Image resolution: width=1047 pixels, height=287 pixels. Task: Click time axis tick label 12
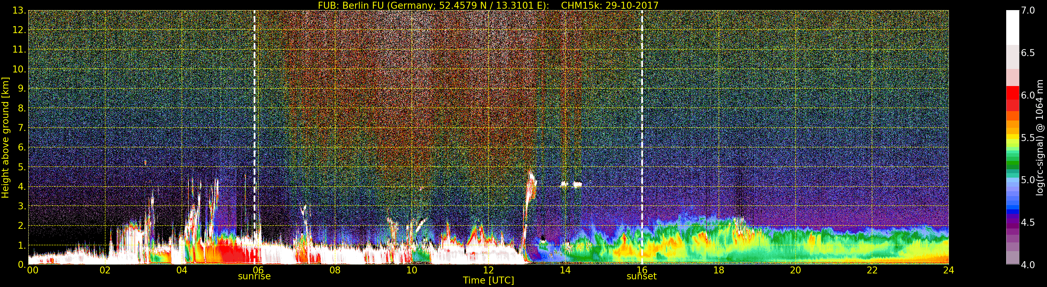point(488,270)
